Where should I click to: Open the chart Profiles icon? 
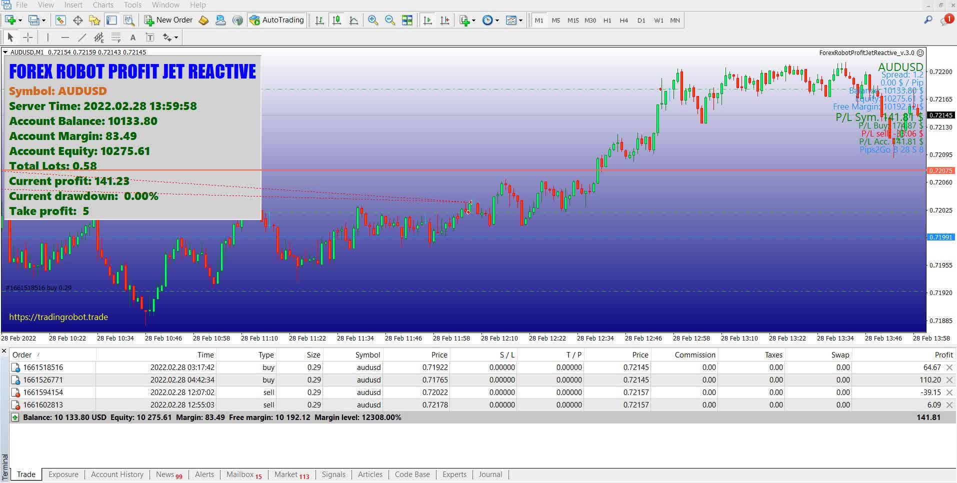(33, 20)
